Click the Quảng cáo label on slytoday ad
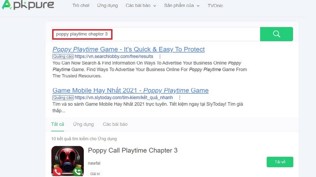 coord(63,98)
